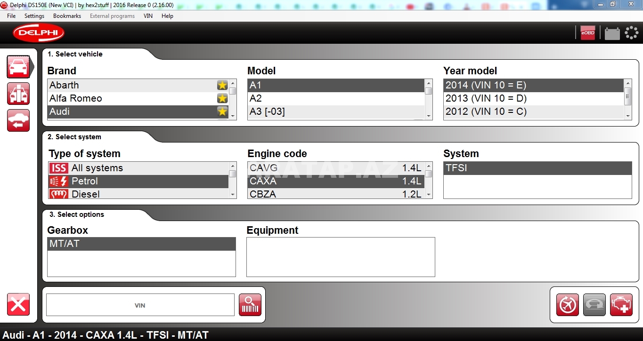Click the Petrol spark icon
This screenshot has height=341, width=643.
[x=58, y=181]
